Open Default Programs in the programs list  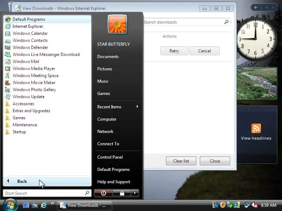coord(48,19)
